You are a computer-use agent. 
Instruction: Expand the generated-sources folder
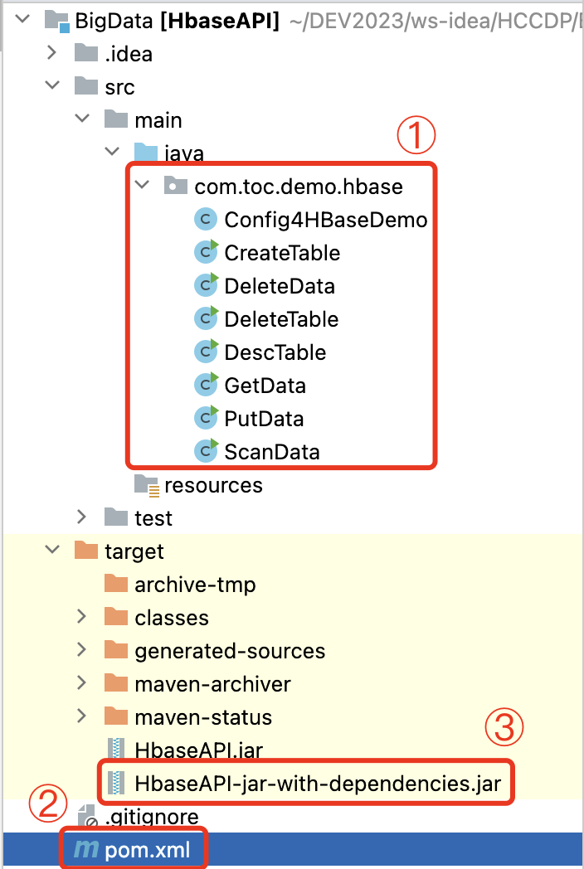click(82, 650)
